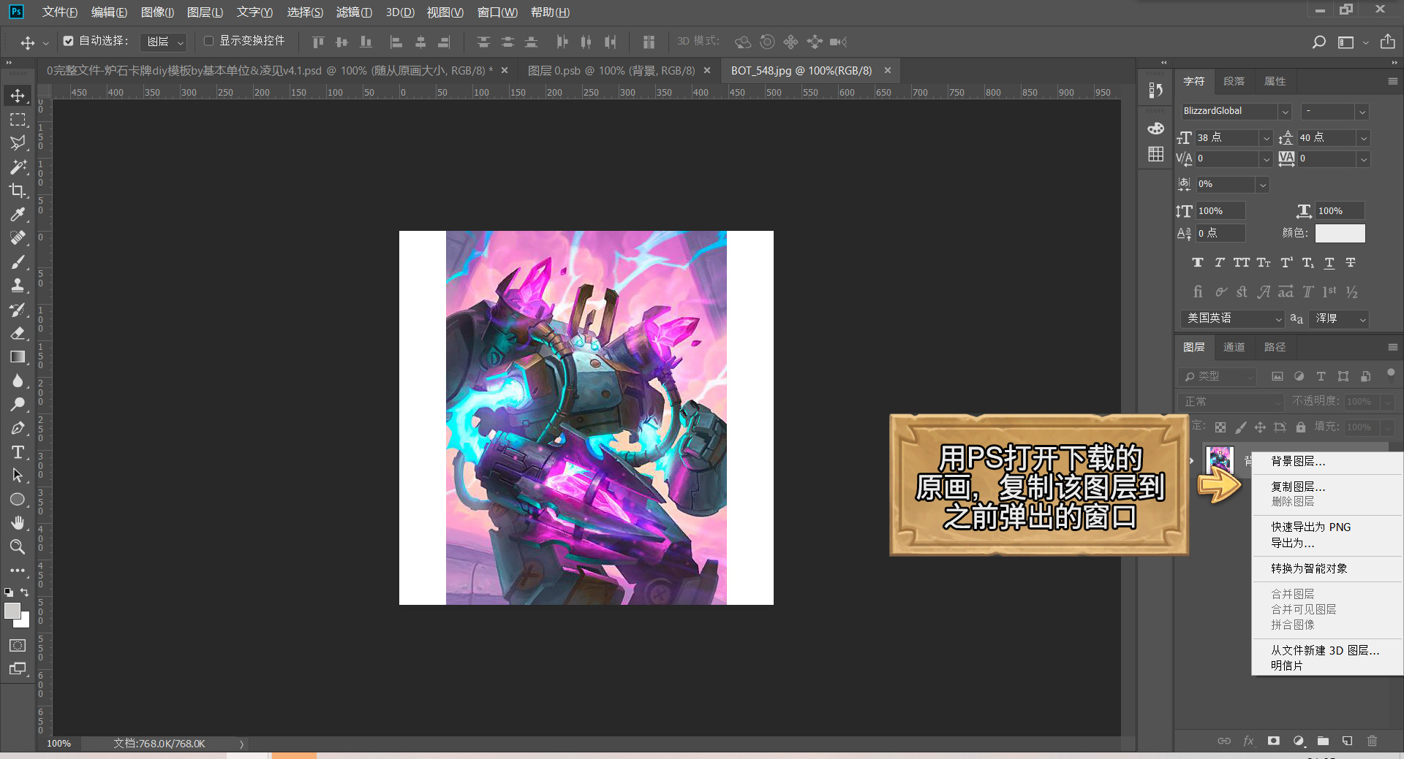The width and height of the screenshot is (1404, 759).
Task: Open the 图层 auto-select target dropdown
Action: (165, 42)
